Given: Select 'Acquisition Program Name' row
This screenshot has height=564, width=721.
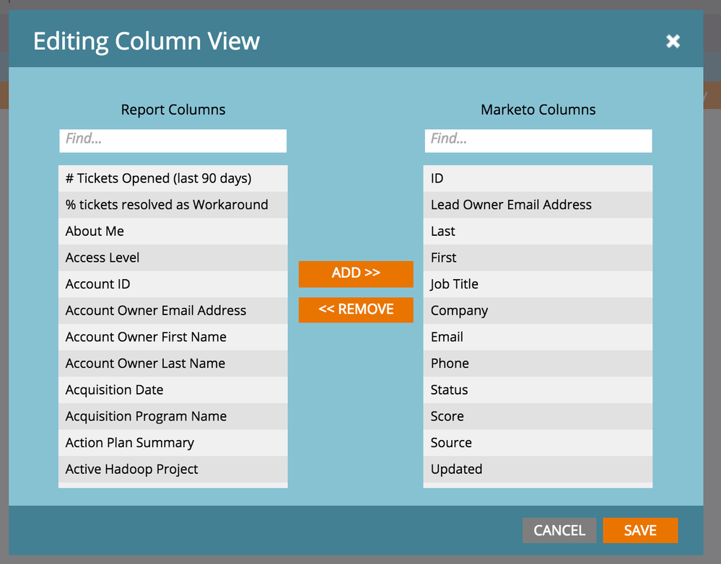Looking at the screenshot, I should click(173, 416).
